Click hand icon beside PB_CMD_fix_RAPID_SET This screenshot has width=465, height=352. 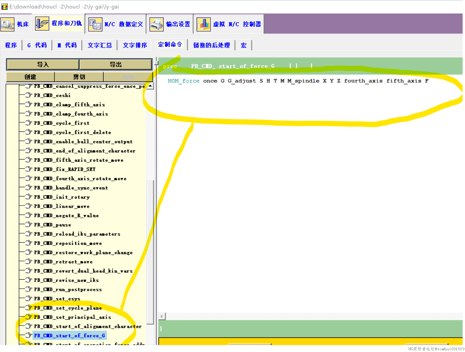[29, 169]
